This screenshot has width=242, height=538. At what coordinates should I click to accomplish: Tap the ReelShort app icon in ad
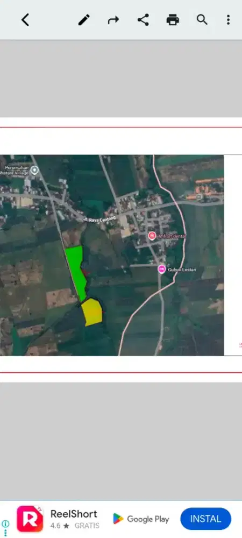coord(30,519)
